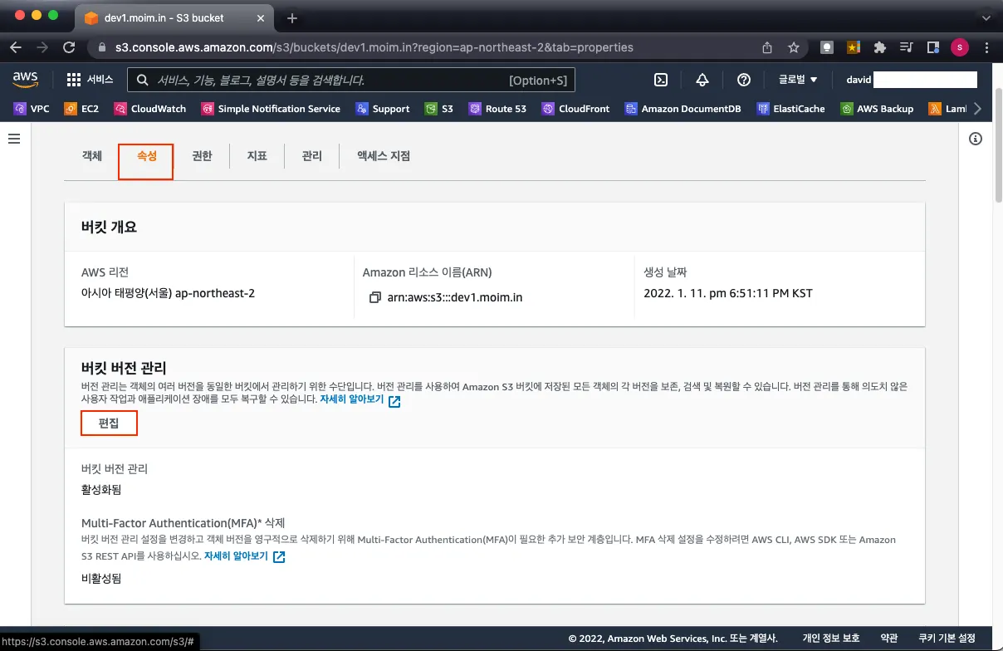
Task: Click the browser forward arrow
Action: coord(42,47)
